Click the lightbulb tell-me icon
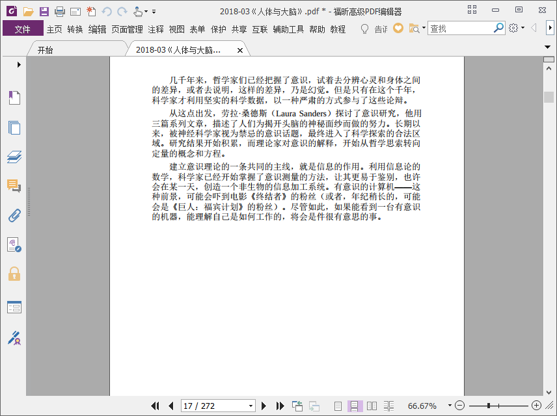Viewport: 557px width, 416px height. click(x=364, y=29)
